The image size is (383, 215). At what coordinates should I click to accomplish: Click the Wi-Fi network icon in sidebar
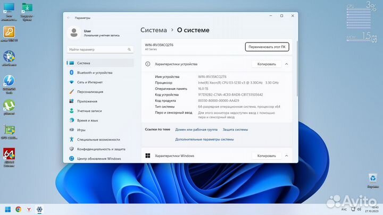[x=72, y=82]
